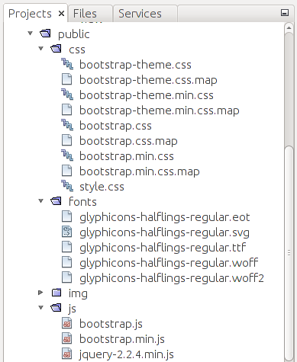This screenshot has width=297, height=362.
Task: Select the public folder label
Action: (x=74, y=34)
